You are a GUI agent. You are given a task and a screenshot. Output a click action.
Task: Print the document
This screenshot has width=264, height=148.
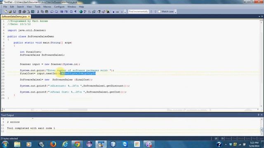click(24, 12)
